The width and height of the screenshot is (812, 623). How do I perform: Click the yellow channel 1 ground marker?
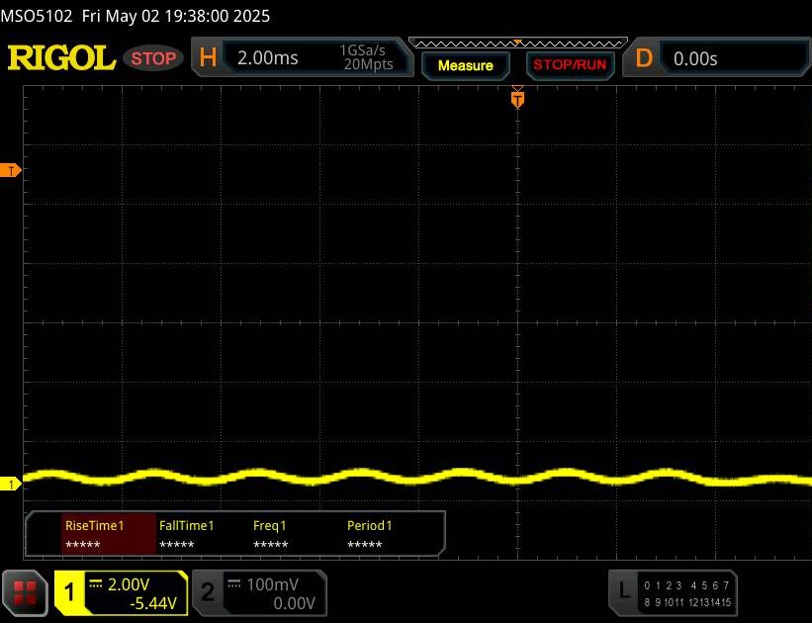pos(10,485)
